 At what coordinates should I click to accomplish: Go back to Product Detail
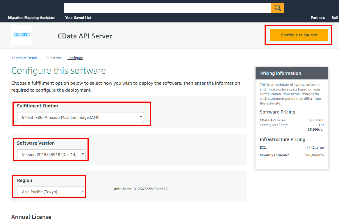click(24, 58)
